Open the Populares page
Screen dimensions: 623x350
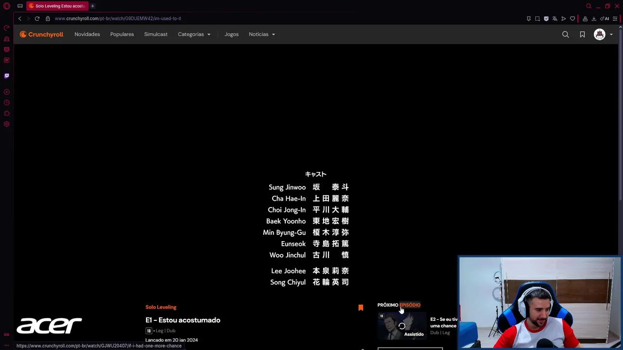pyautogui.click(x=122, y=35)
